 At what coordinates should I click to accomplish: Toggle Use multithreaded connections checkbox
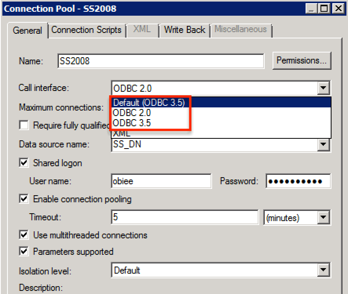24,235
